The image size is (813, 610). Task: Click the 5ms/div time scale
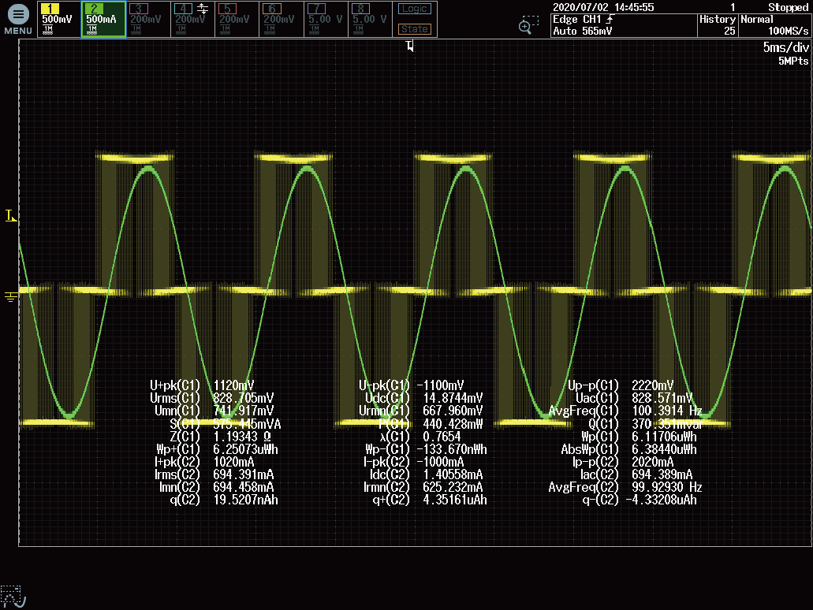point(785,47)
